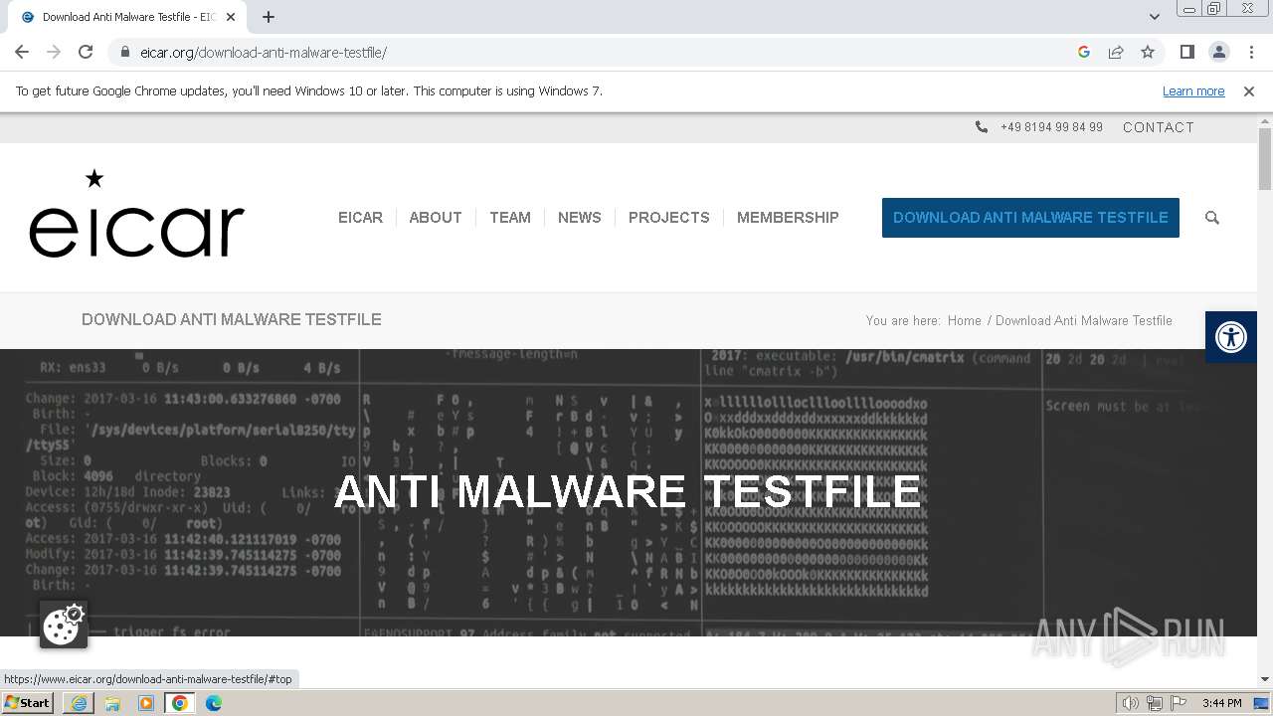The width and height of the screenshot is (1273, 716).
Task: Open Chrome's three-dot menu
Action: pos(1251,52)
